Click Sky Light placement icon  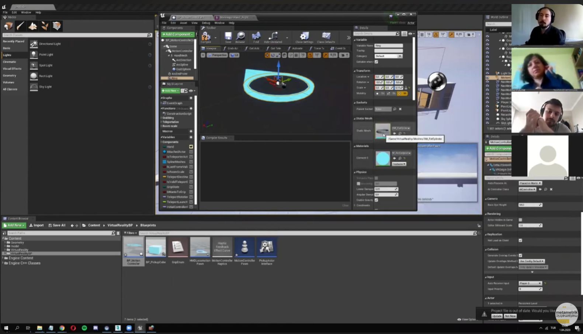pyautogui.click(x=34, y=87)
